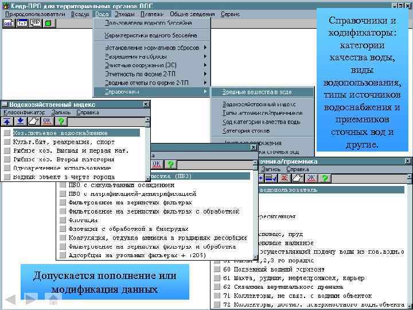Toggle checkbox for Водный объект в черте города
Viewport: 413px width, 310px height.
(7, 177)
